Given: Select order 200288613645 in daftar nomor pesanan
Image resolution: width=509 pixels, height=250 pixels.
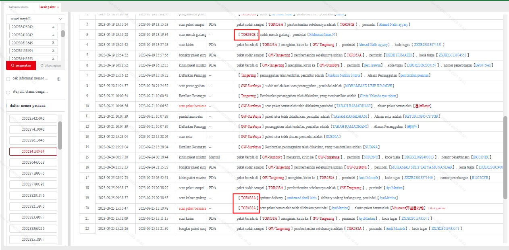Looking at the screenshot, I should coord(33,140).
